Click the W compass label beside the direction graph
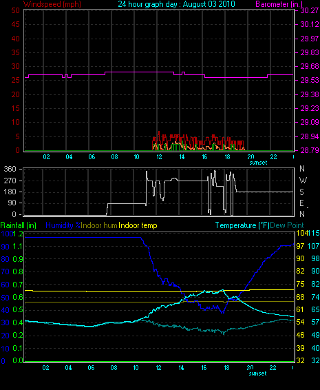 coord(303,180)
